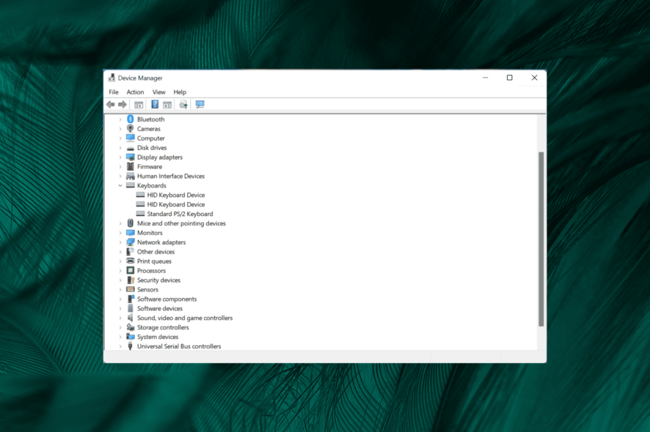Click the Cameras webcam icon

click(x=130, y=129)
